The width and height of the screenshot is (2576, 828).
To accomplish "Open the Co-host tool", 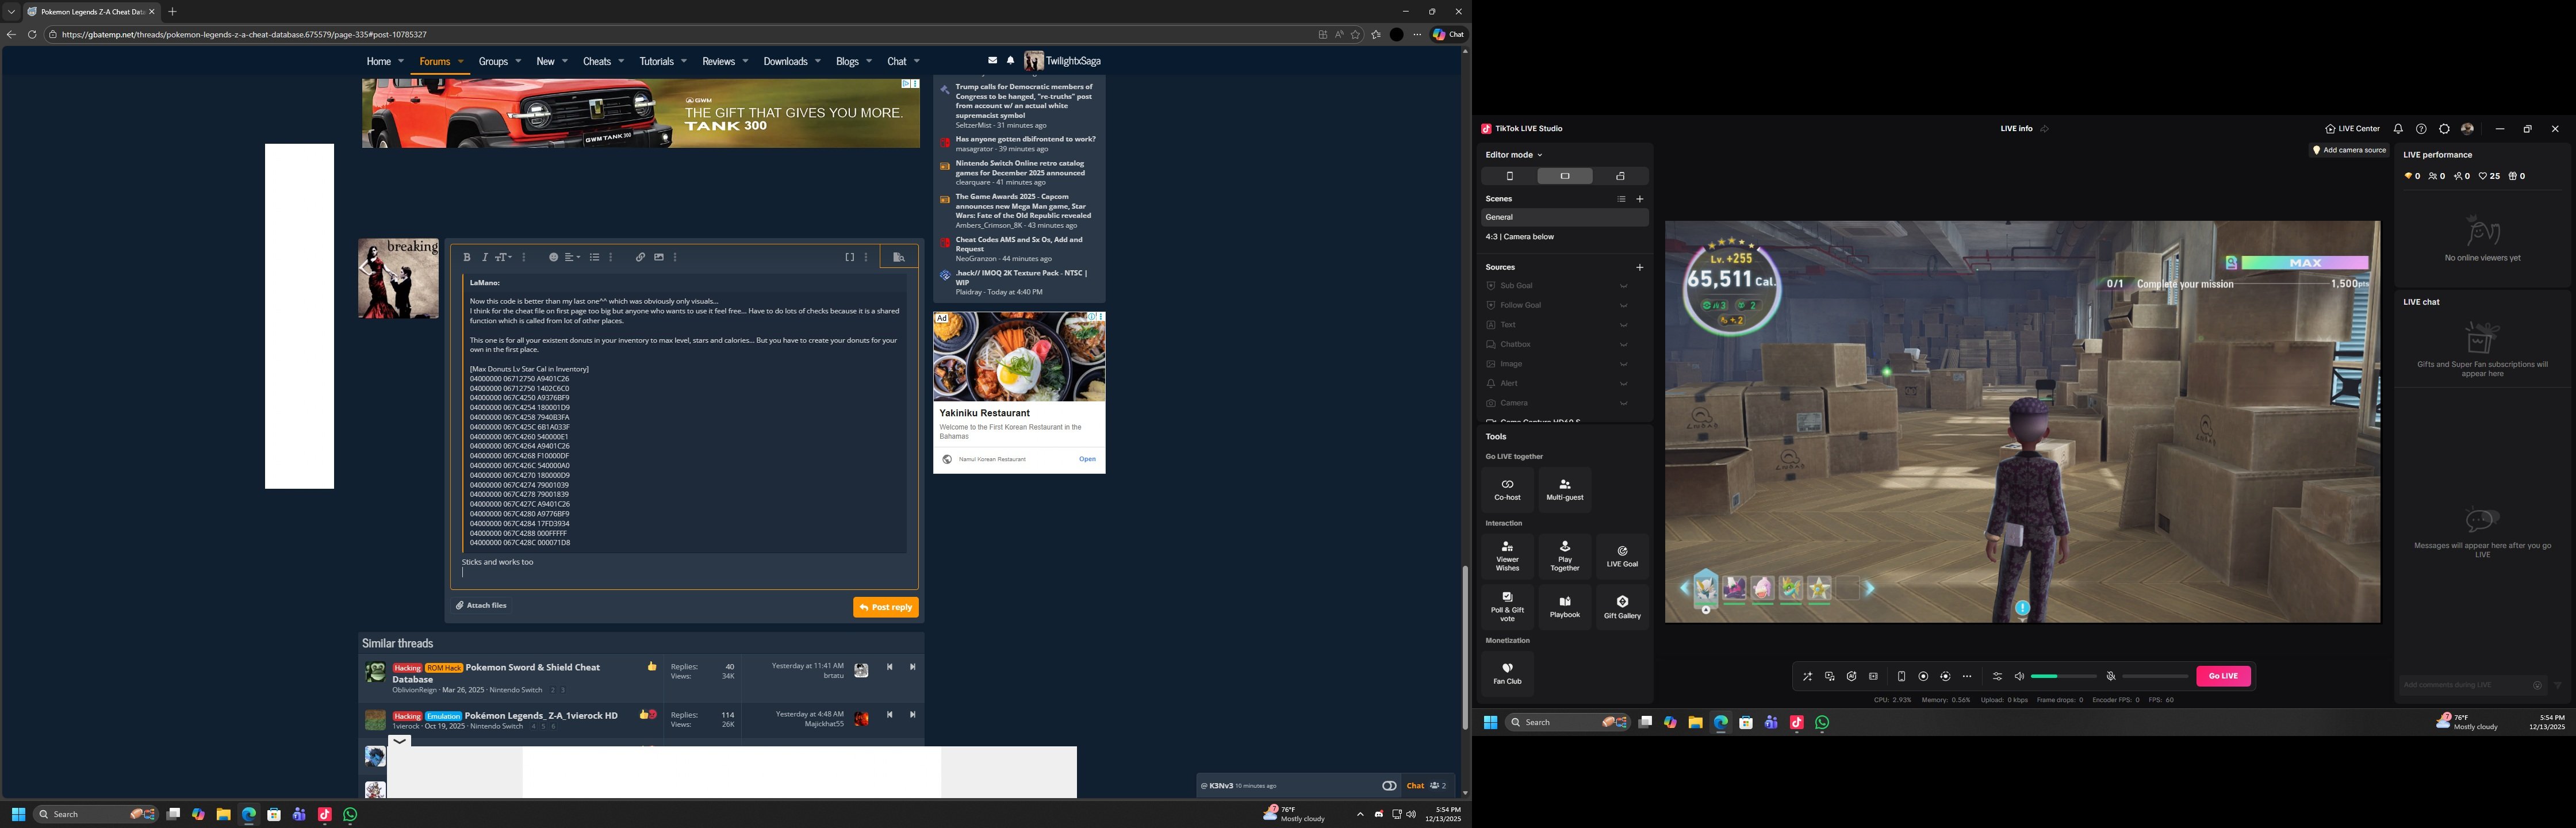I will [1507, 489].
